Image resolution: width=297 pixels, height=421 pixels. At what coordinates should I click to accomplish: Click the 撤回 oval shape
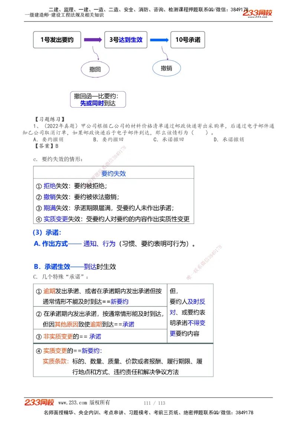(x=95, y=69)
